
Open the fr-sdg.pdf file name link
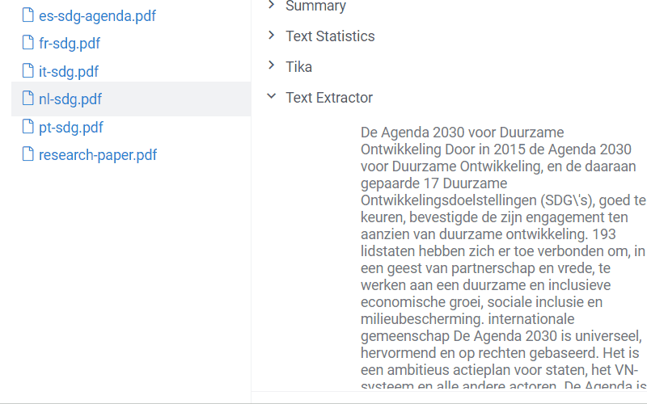(70, 44)
